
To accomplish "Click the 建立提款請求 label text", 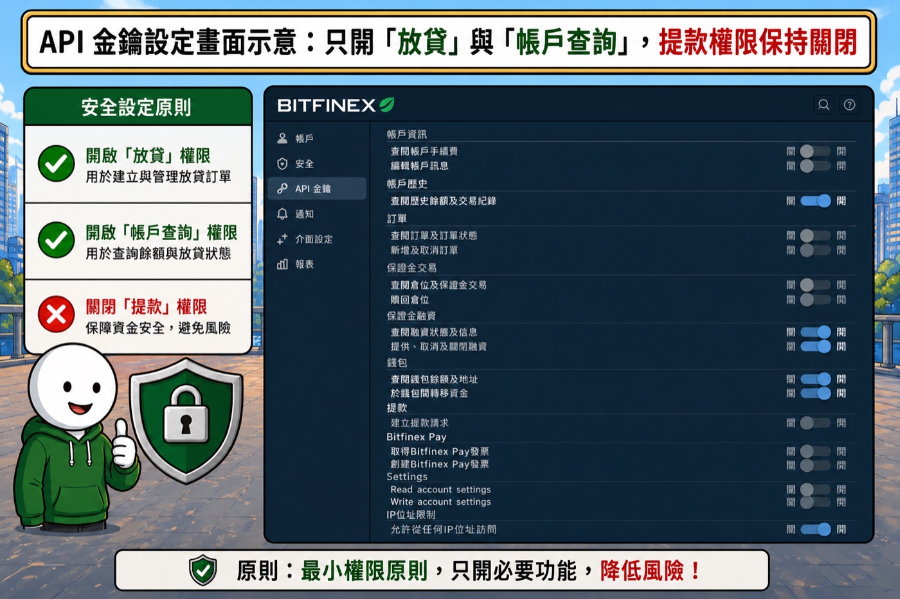I will point(420,422).
